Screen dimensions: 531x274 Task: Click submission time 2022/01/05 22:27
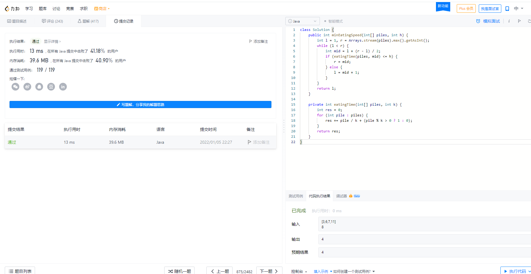click(x=216, y=142)
